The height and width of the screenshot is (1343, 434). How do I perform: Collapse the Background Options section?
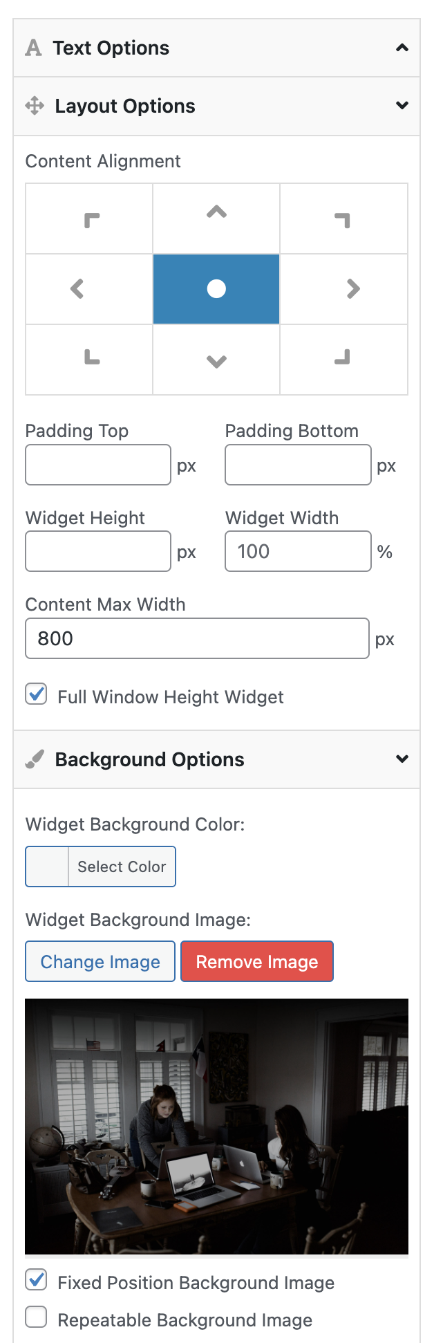[x=216, y=759]
